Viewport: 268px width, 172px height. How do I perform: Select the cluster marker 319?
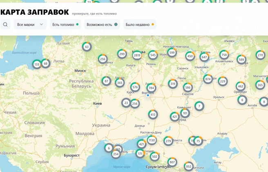[173, 84]
